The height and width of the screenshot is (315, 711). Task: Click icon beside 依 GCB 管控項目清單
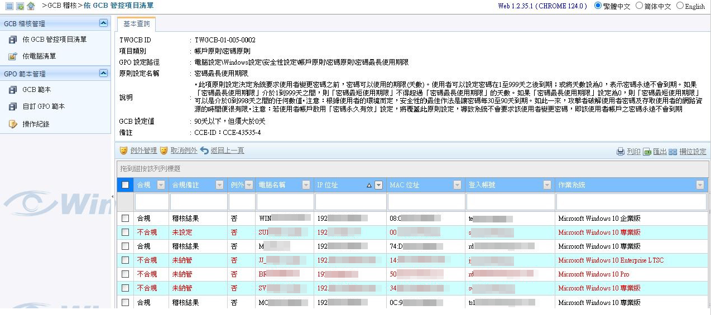pyautogui.click(x=13, y=40)
